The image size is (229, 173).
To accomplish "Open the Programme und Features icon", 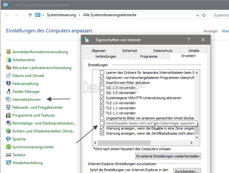I will point(9,115).
